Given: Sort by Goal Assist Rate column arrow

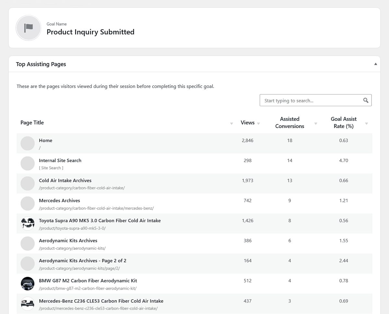Looking at the screenshot, I should [x=366, y=123].
